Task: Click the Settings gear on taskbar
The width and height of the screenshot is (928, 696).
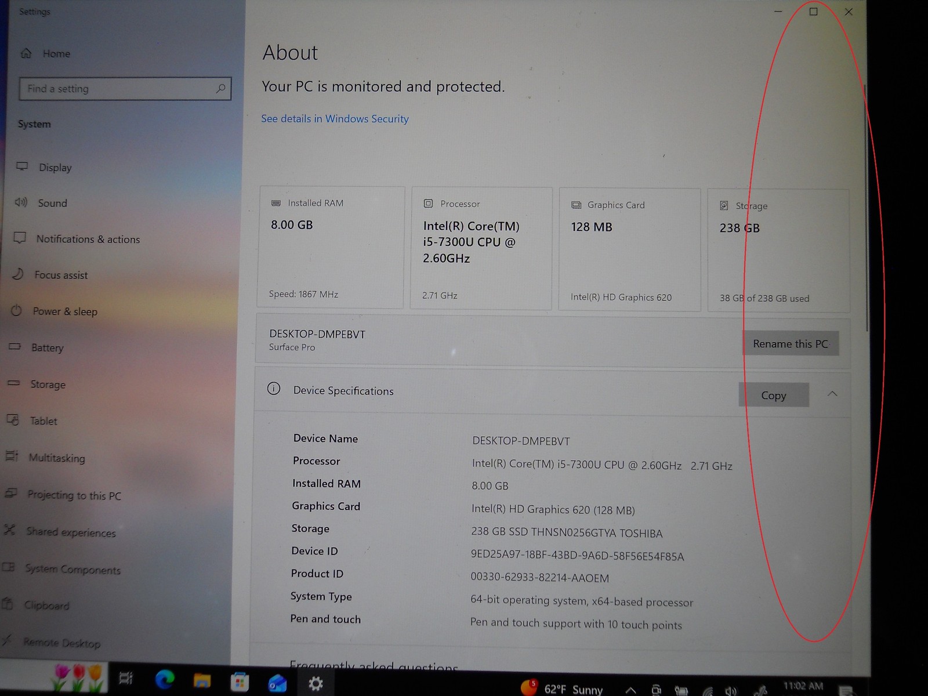Action: (316, 684)
